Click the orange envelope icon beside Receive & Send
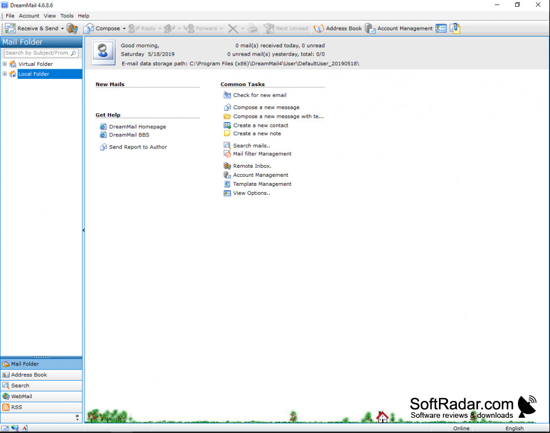550x433 pixels. coord(72,28)
